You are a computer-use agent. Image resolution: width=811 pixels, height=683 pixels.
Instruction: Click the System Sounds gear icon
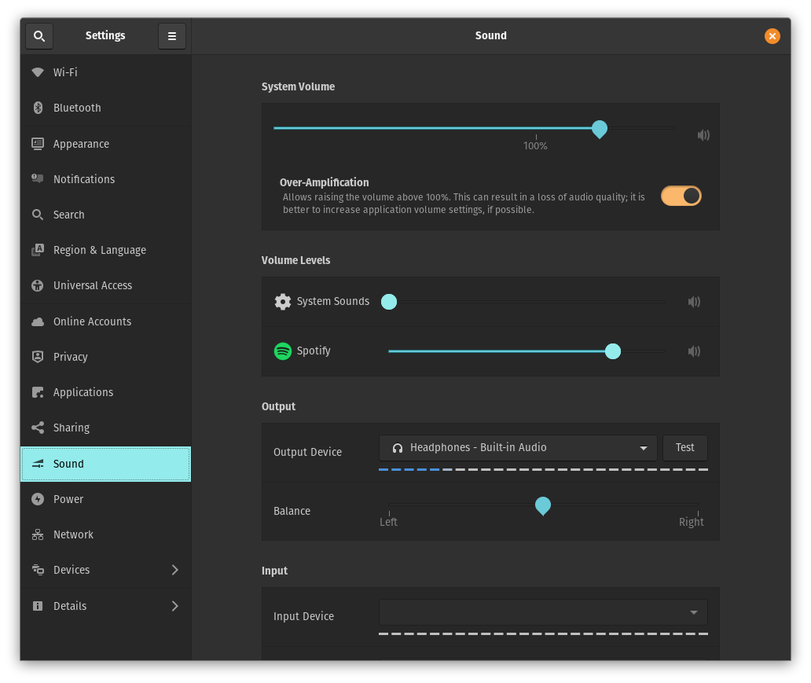(283, 301)
